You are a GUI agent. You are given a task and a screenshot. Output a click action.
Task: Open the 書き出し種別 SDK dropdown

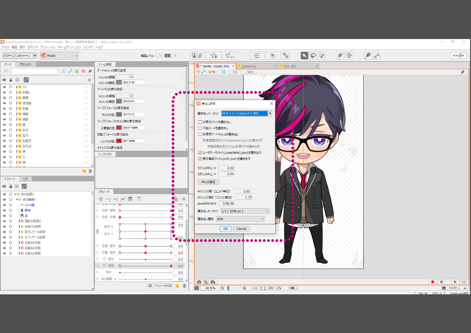coord(240,219)
